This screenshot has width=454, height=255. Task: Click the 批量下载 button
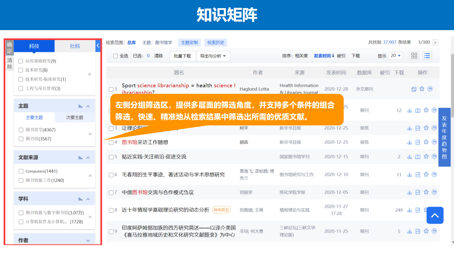click(x=183, y=56)
